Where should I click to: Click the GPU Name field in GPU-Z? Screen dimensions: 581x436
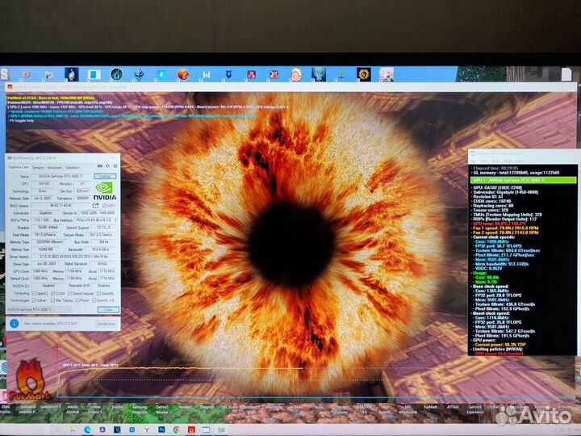tap(61, 177)
